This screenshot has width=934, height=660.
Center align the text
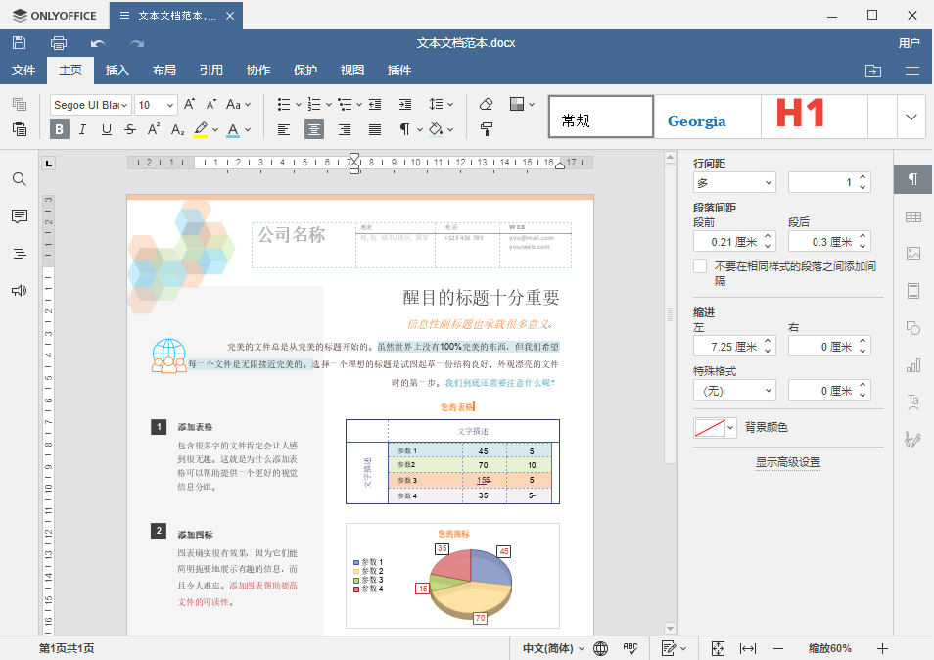(314, 129)
